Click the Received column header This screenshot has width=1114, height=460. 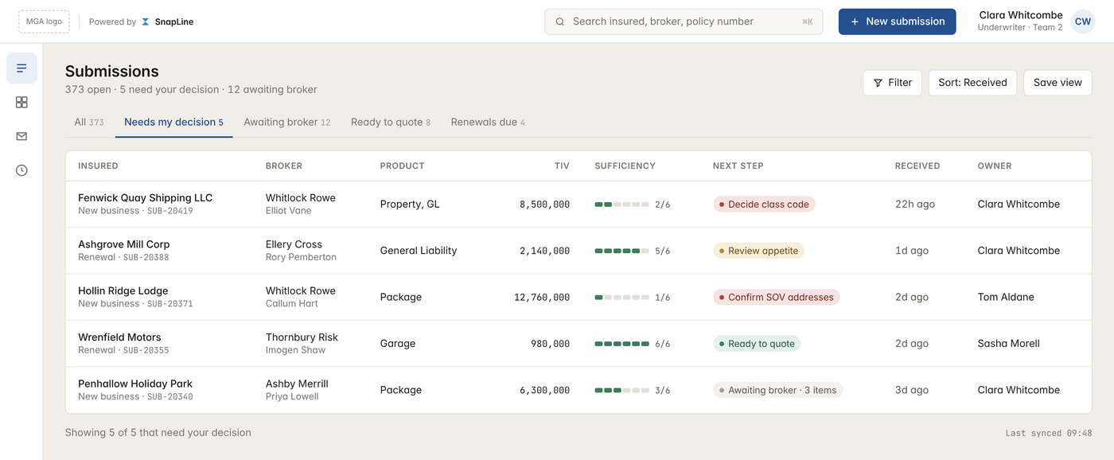pos(917,166)
